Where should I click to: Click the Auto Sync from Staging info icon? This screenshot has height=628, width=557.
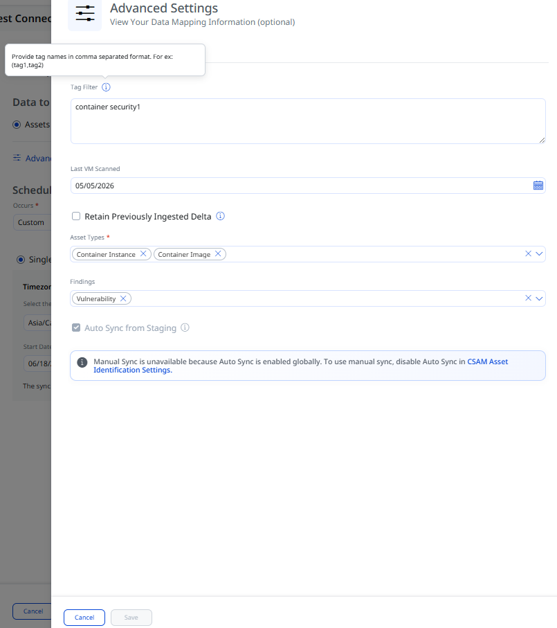coord(185,328)
